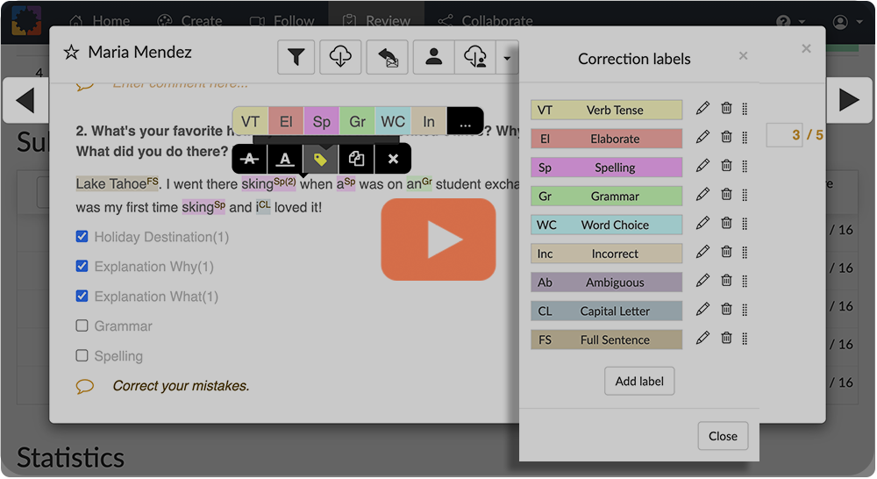Click the student person icon
Viewport: 877px width, 479px height.
coord(433,56)
